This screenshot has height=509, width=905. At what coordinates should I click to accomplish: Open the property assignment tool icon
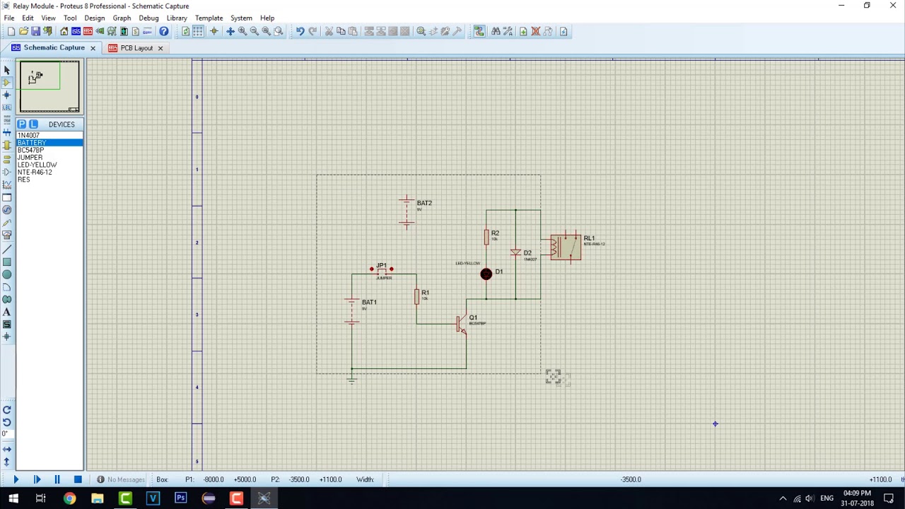point(508,31)
